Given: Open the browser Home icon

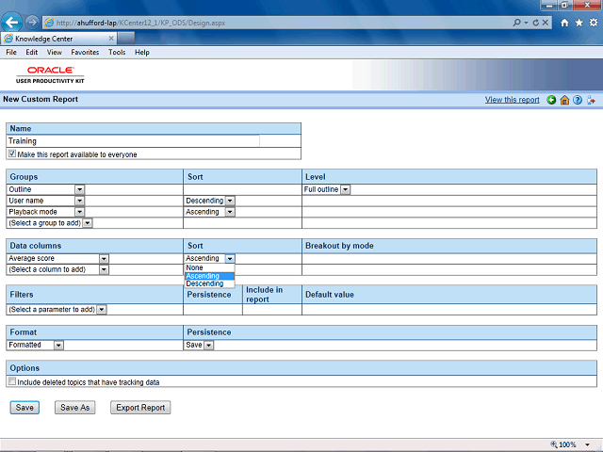Looking at the screenshot, I should [x=564, y=23].
